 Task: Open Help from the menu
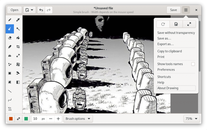176,82
